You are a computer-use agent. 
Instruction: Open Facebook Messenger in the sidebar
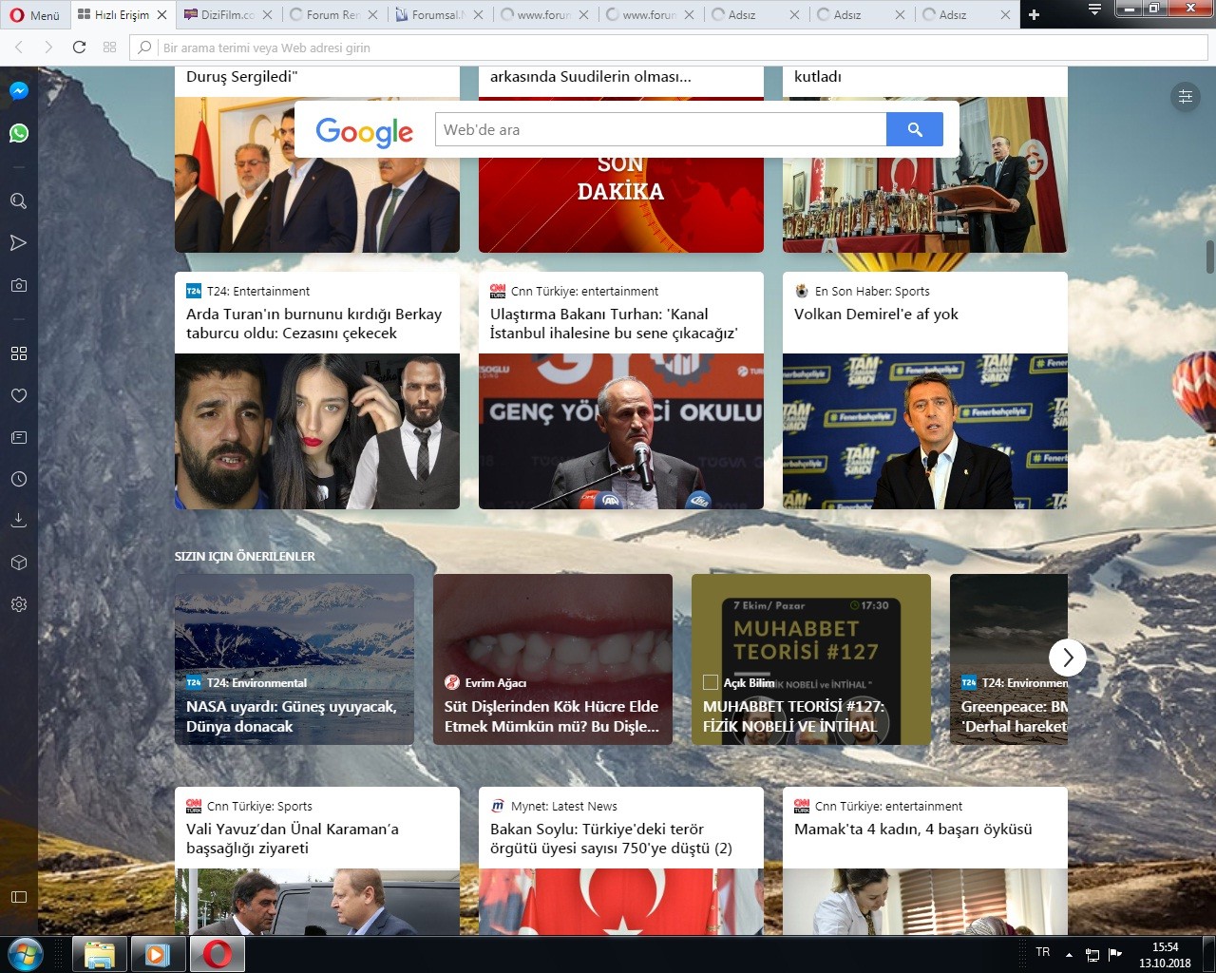click(x=18, y=91)
